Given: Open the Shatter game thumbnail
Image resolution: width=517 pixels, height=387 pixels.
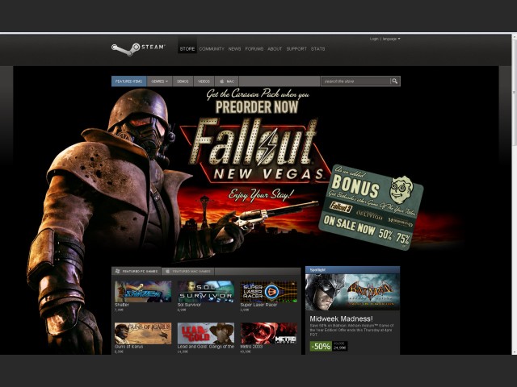Looking at the screenshot, I should tap(143, 292).
